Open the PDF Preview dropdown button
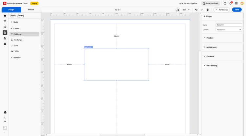 tap(222, 10)
